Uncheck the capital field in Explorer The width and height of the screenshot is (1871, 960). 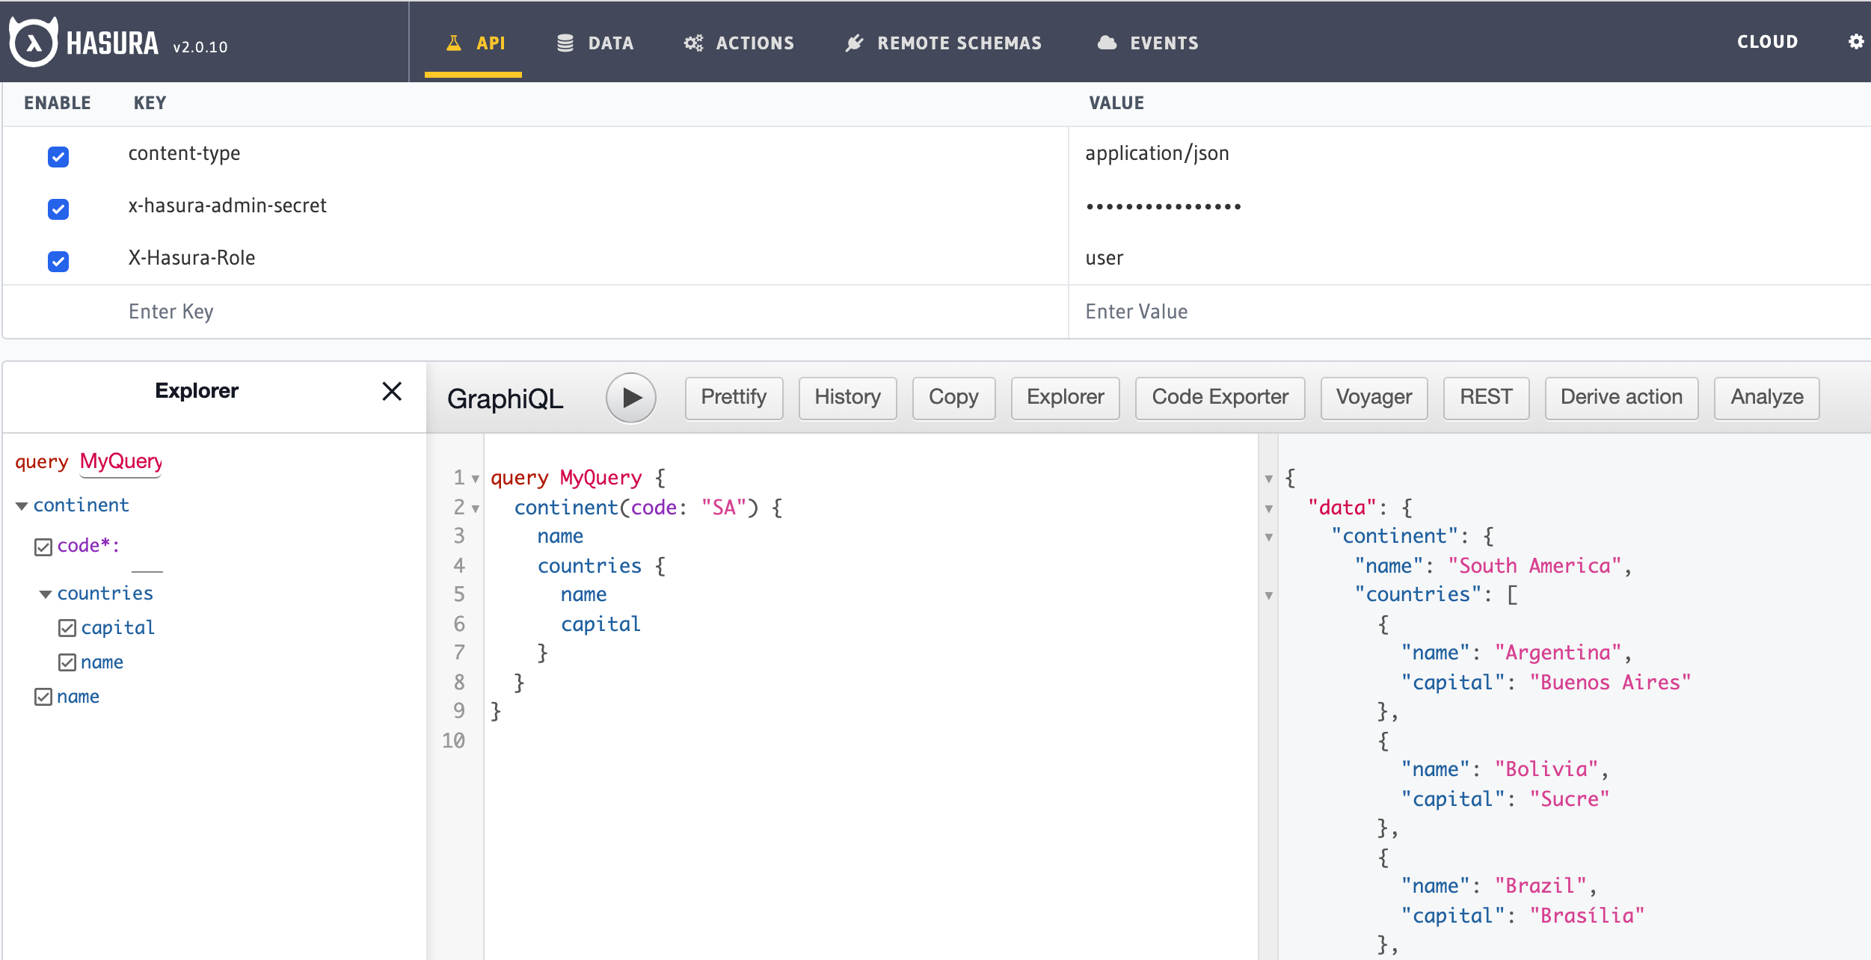pyautogui.click(x=67, y=628)
